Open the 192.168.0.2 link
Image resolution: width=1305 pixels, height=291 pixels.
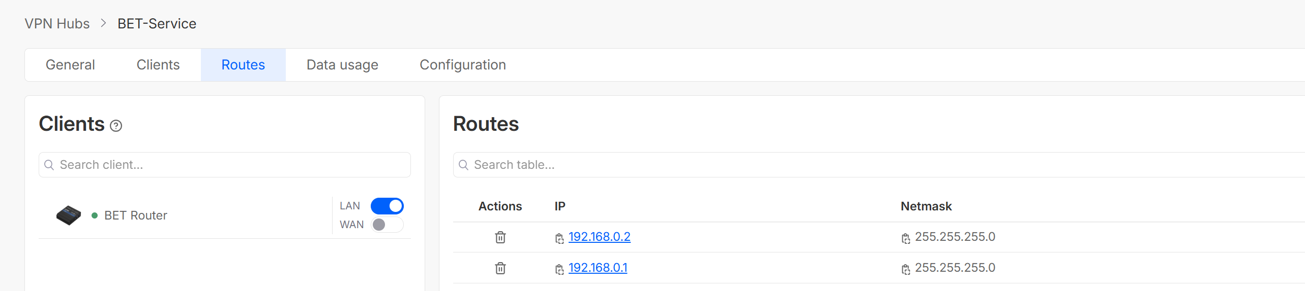[x=599, y=237]
